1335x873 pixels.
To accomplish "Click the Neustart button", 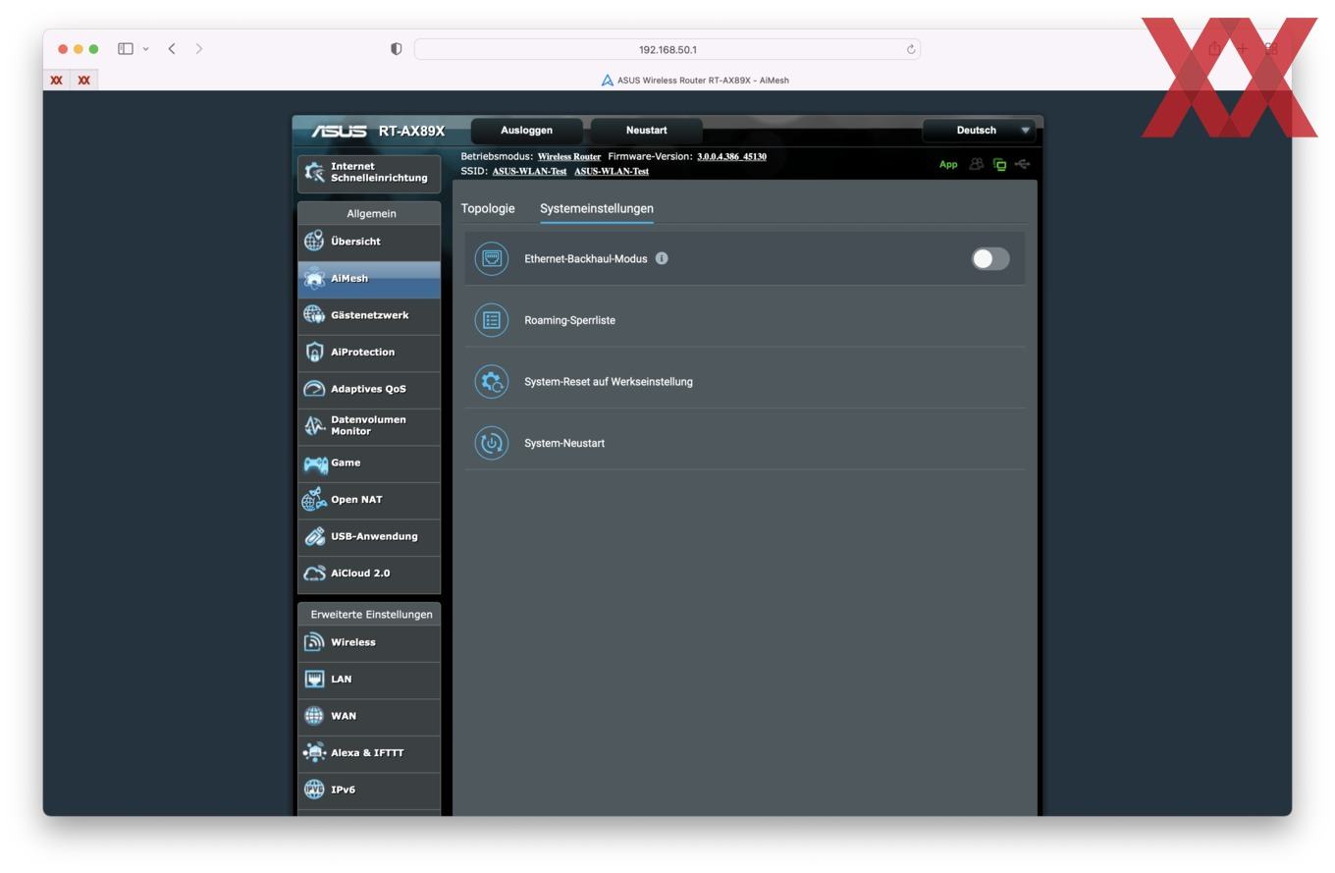I will pos(647,131).
